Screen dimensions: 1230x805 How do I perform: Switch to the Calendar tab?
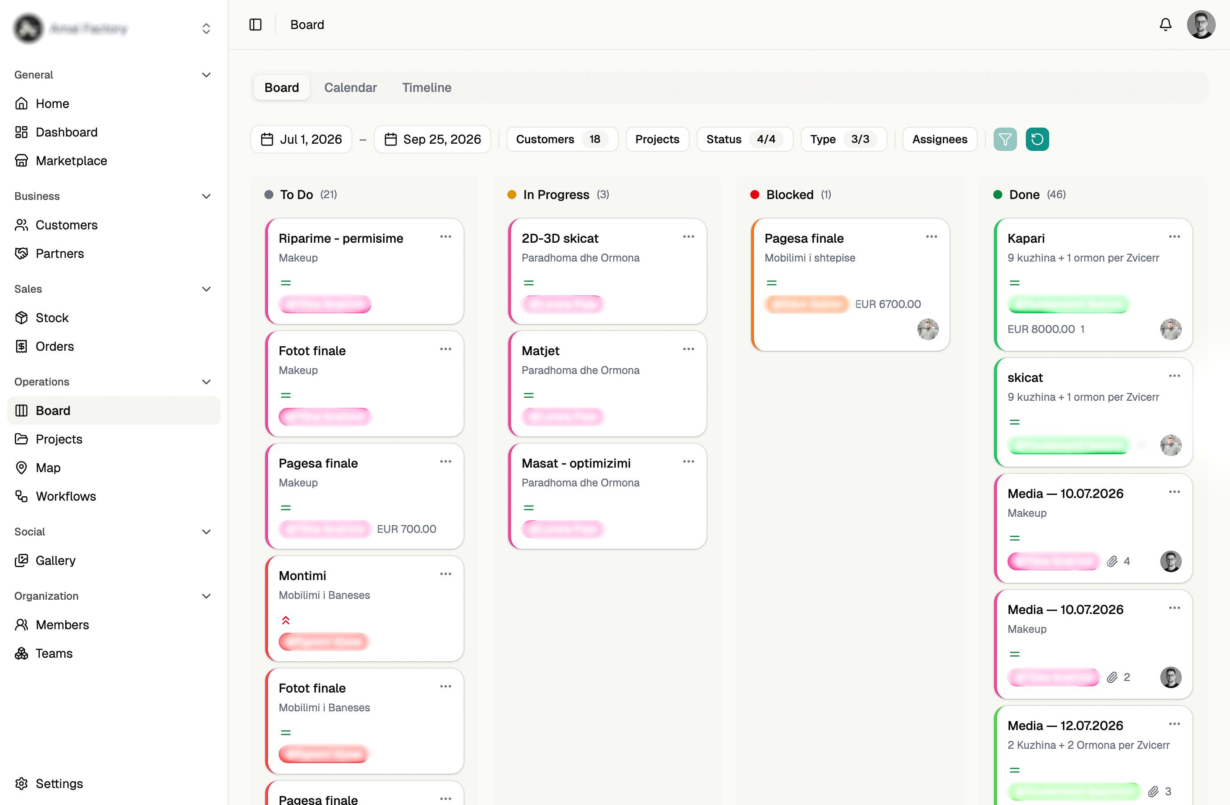coord(351,87)
